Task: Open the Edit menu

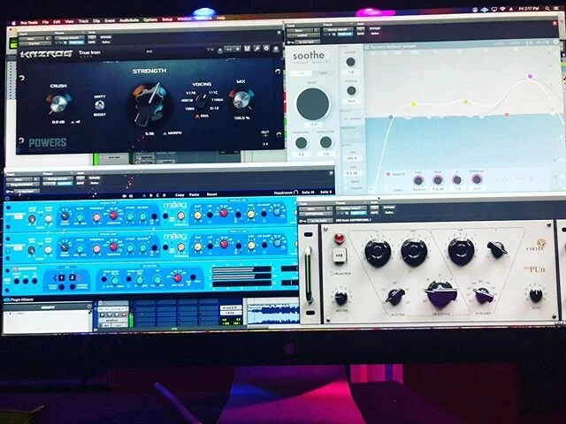Action: coord(57,22)
